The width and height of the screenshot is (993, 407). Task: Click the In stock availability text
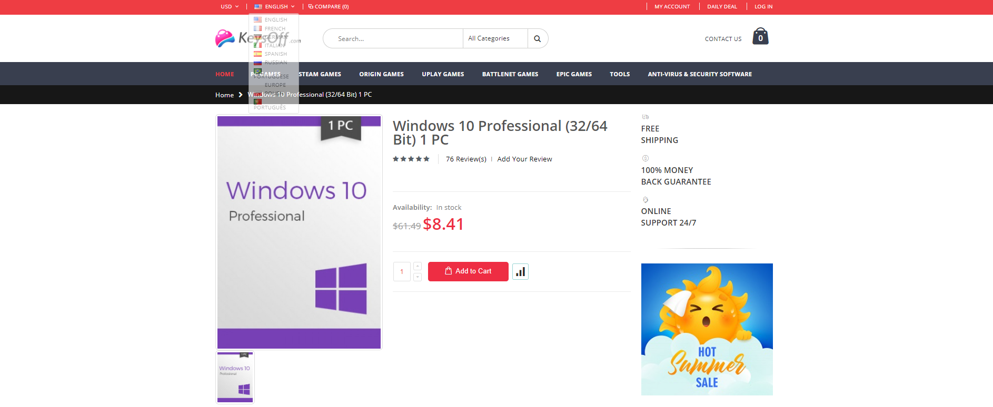[449, 208]
